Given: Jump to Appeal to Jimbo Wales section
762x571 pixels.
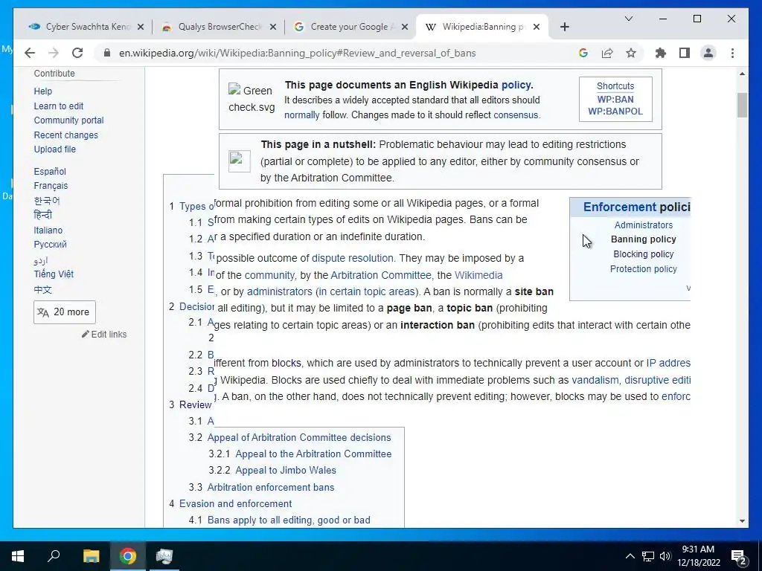Looking at the screenshot, I should [286, 470].
